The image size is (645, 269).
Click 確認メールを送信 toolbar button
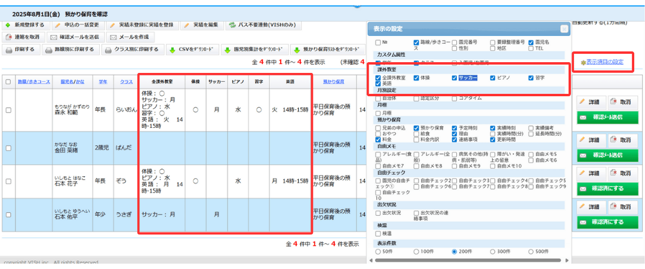point(76,37)
